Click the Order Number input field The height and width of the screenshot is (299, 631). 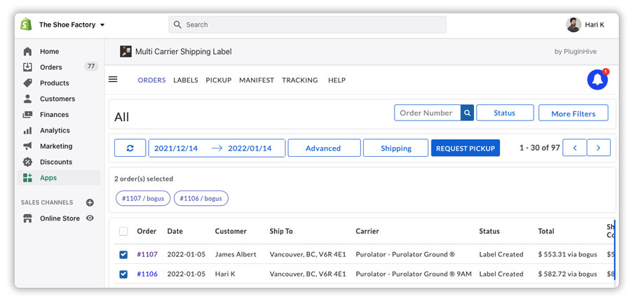click(428, 113)
